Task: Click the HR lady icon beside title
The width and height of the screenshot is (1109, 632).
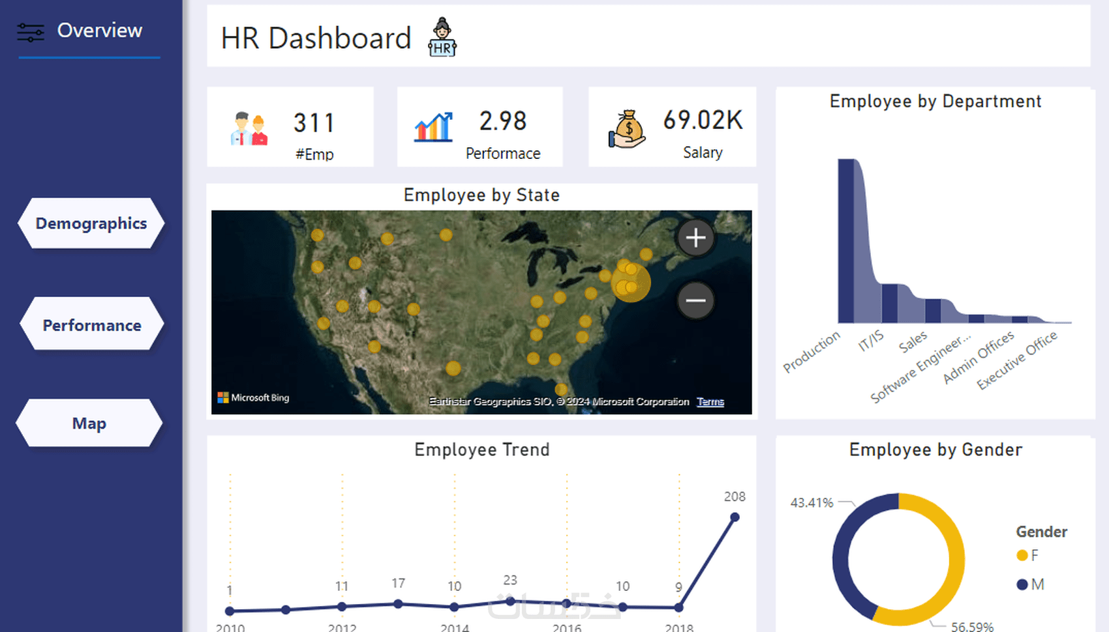Action: point(442,37)
